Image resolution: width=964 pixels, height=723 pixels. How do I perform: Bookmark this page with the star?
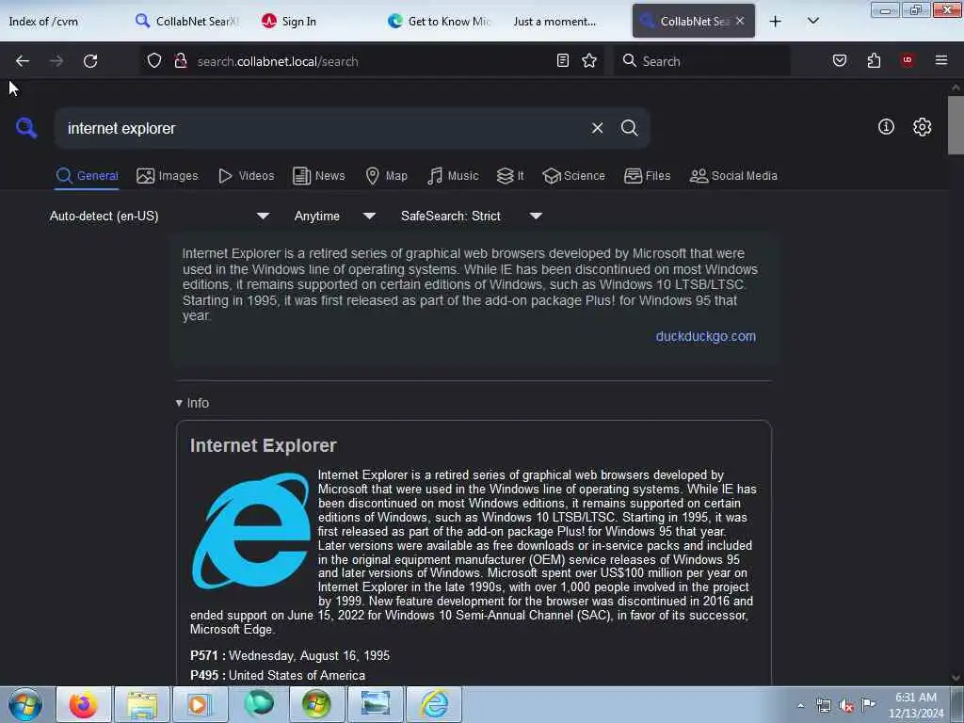(589, 60)
